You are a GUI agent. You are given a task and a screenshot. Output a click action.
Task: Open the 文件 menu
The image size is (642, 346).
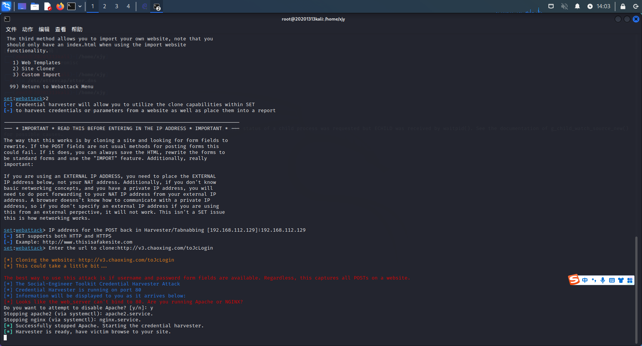coord(11,30)
